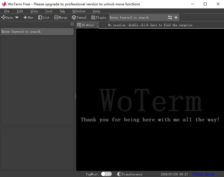Click the 'No session, double click here' hint text
The width and height of the screenshot is (224, 177).
point(150,25)
